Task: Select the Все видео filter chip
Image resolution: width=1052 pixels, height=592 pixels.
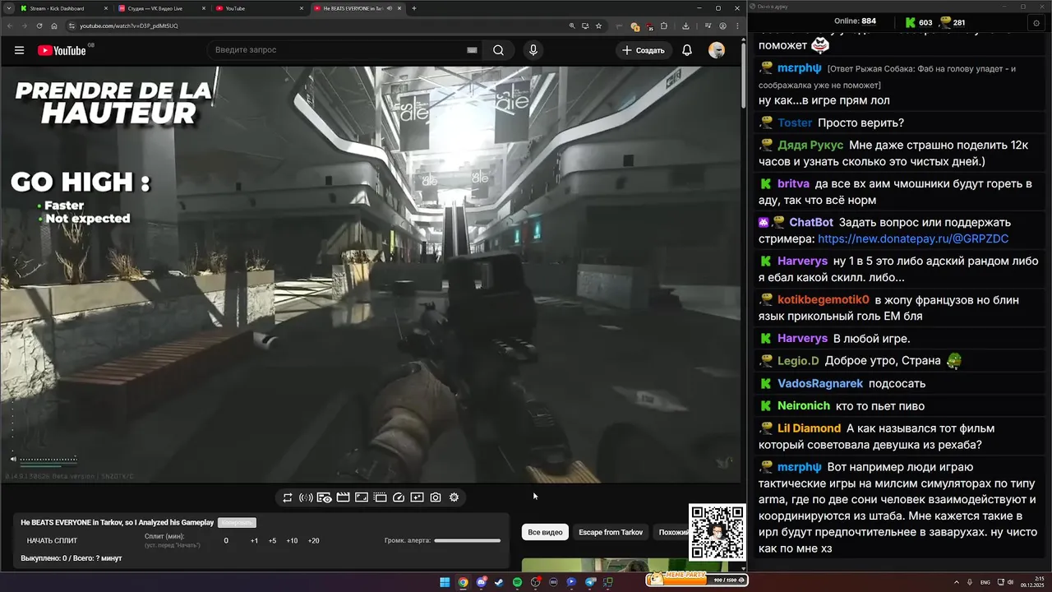Action: [x=545, y=532]
